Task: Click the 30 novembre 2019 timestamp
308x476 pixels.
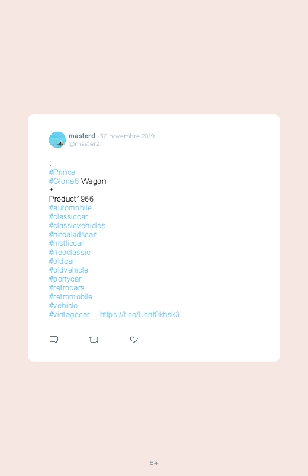Action: pos(127,136)
